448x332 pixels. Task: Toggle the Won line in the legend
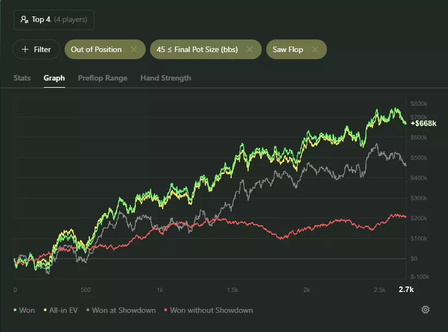24,310
